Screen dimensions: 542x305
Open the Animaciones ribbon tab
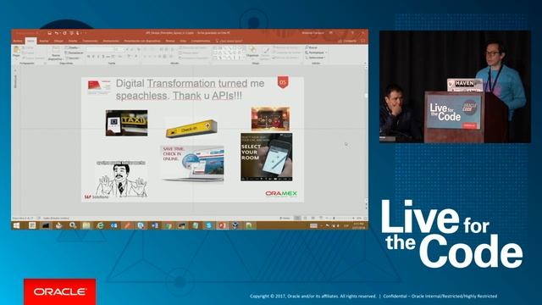[x=111, y=41]
